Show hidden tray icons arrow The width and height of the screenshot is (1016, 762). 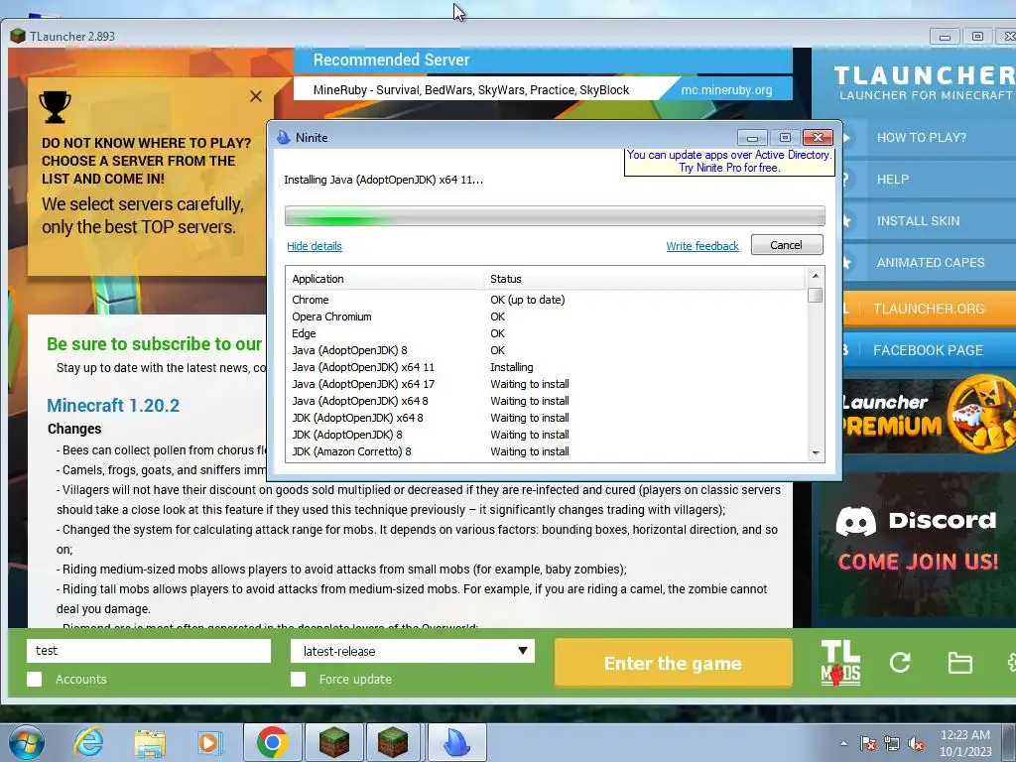click(843, 743)
